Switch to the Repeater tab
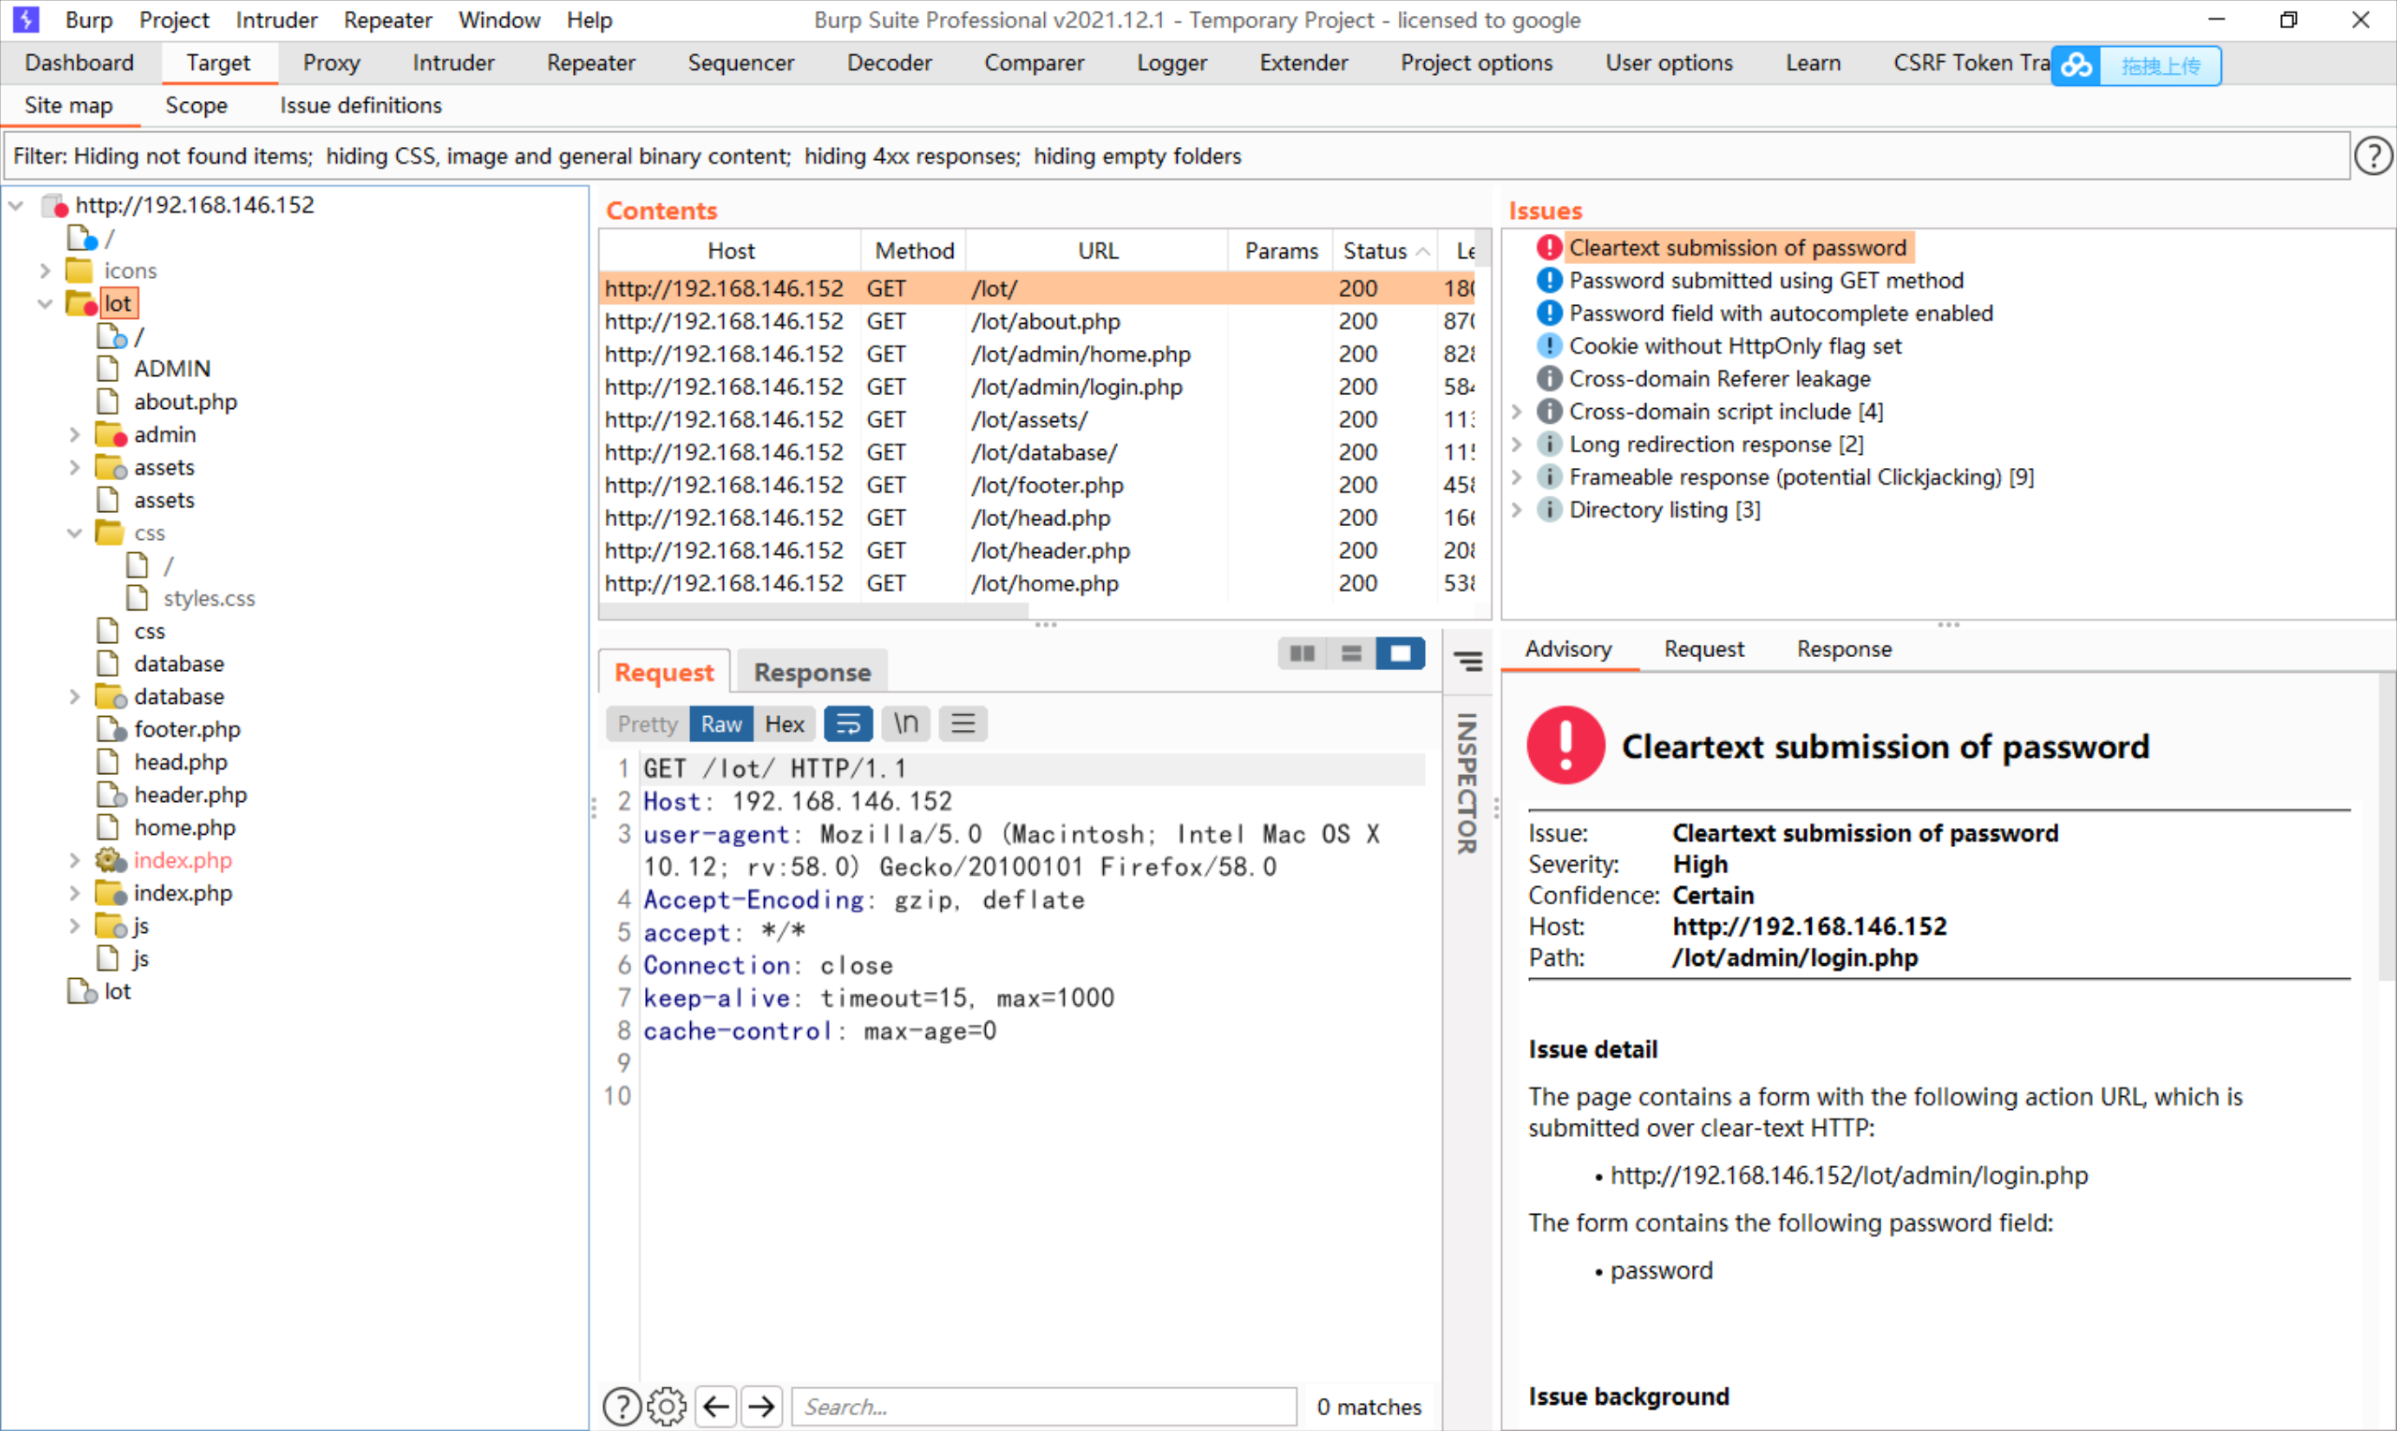 click(590, 63)
